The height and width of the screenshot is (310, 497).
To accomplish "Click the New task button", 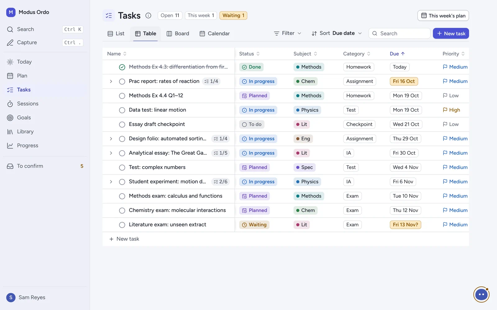I will click(451, 33).
